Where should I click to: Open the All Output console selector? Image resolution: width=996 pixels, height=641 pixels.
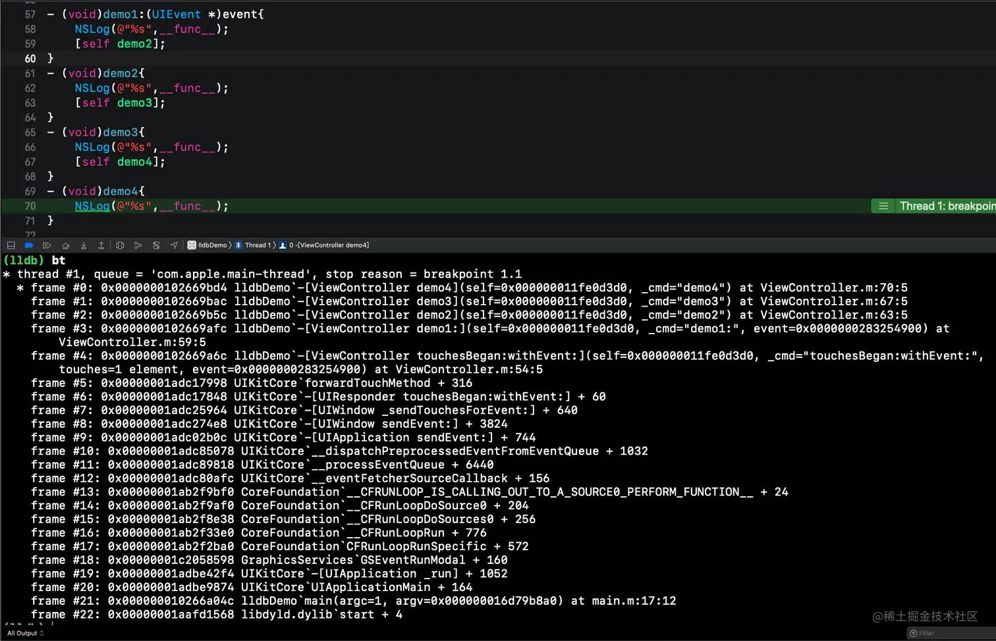click(26, 633)
